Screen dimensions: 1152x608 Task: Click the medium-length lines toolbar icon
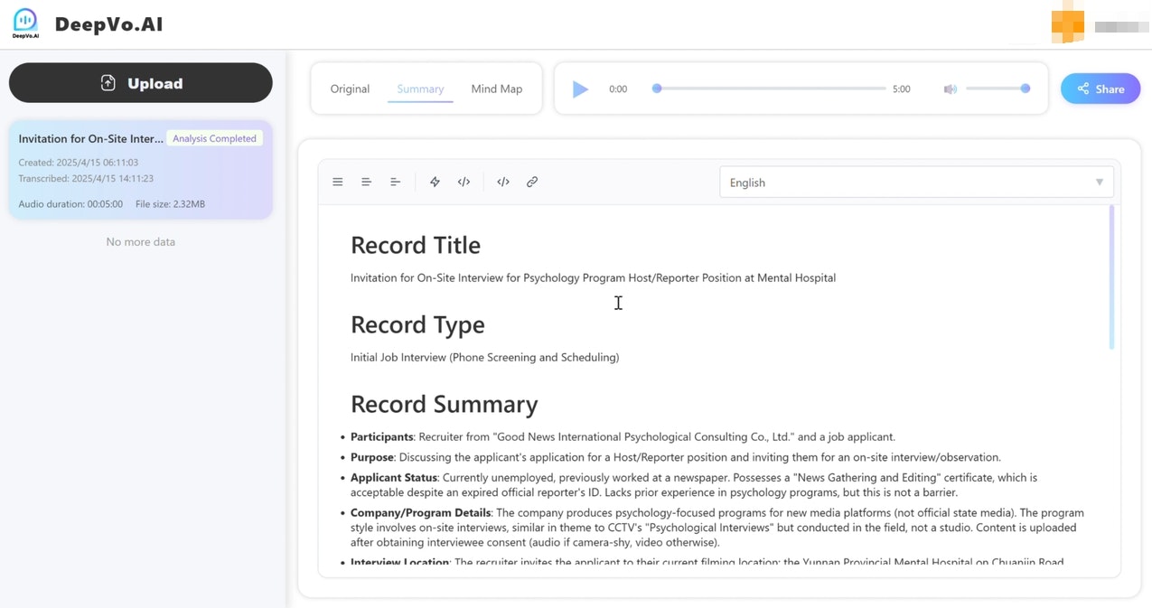coord(366,182)
